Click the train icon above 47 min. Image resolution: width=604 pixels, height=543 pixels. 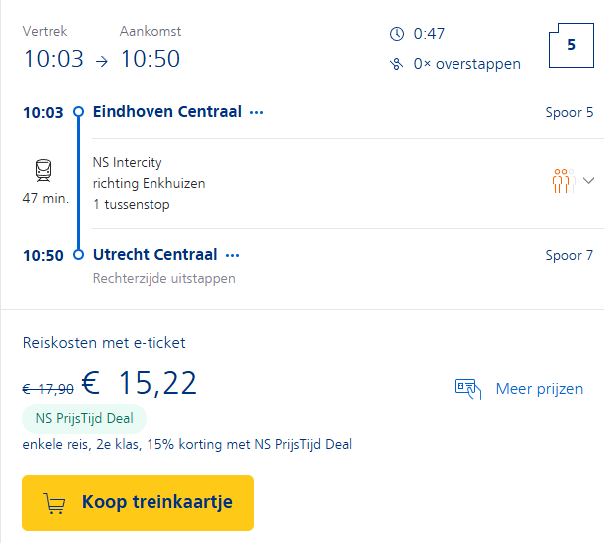43,170
